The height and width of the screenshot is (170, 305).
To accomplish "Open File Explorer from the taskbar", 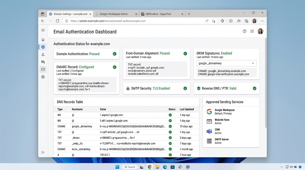I will [157, 167].
